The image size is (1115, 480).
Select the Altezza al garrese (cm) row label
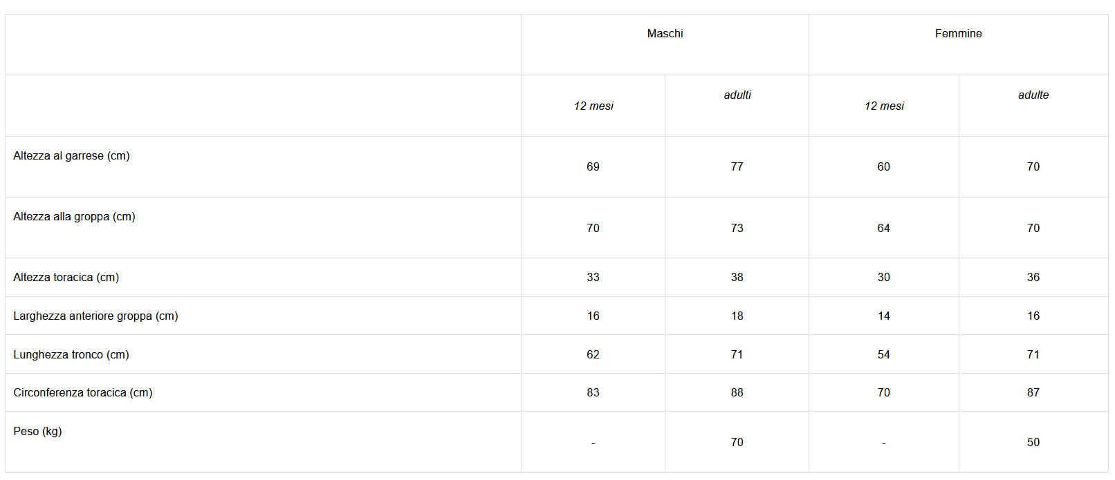click(x=71, y=155)
